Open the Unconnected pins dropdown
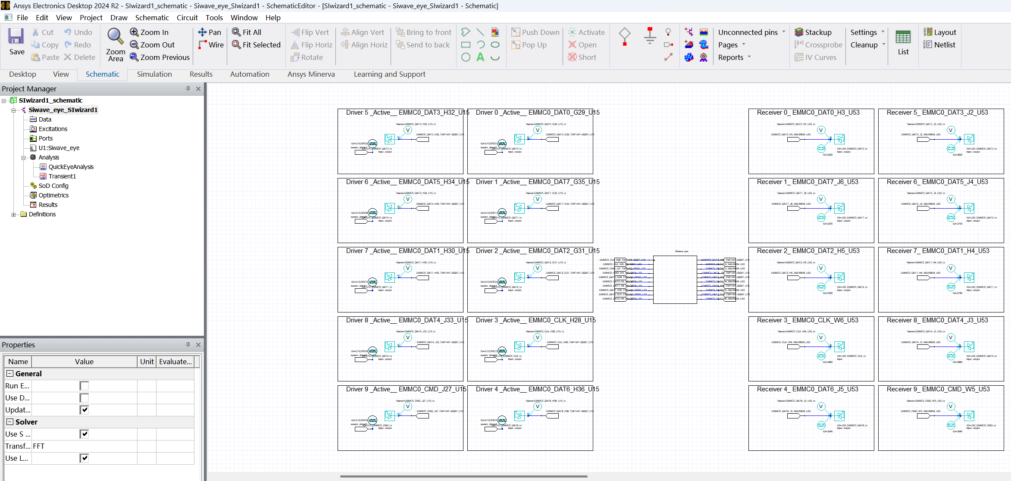This screenshot has height=481, width=1011. click(x=751, y=32)
